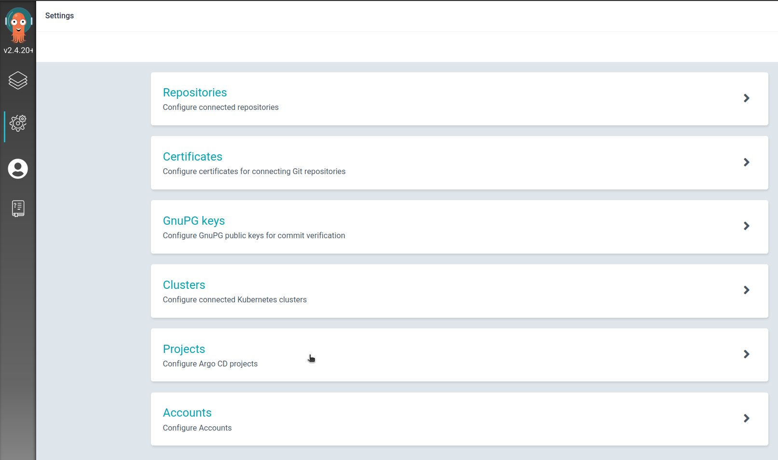Click 'Configure Argo CD projects' description
Image resolution: width=778 pixels, height=460 pixels.
(x=210, y=364)
